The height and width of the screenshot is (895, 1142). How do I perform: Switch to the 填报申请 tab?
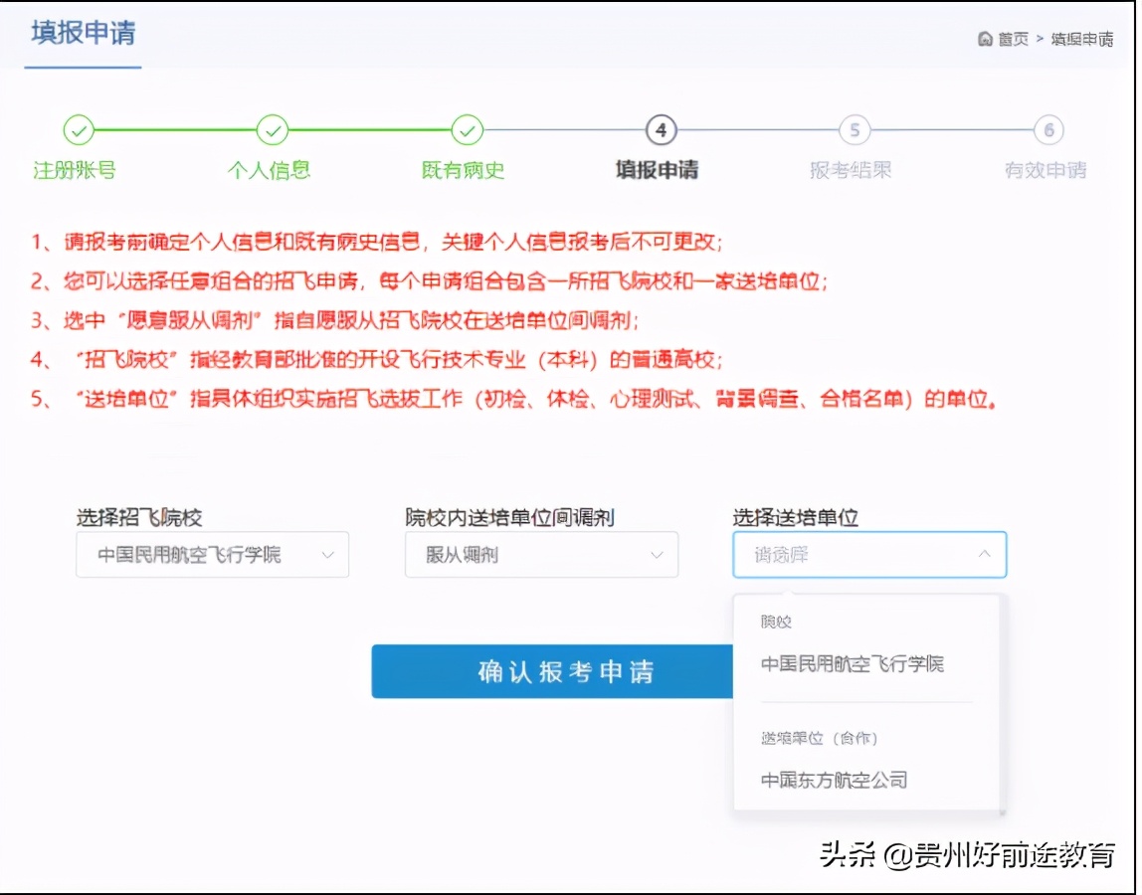pyautogui.click(x=82, y=31)
